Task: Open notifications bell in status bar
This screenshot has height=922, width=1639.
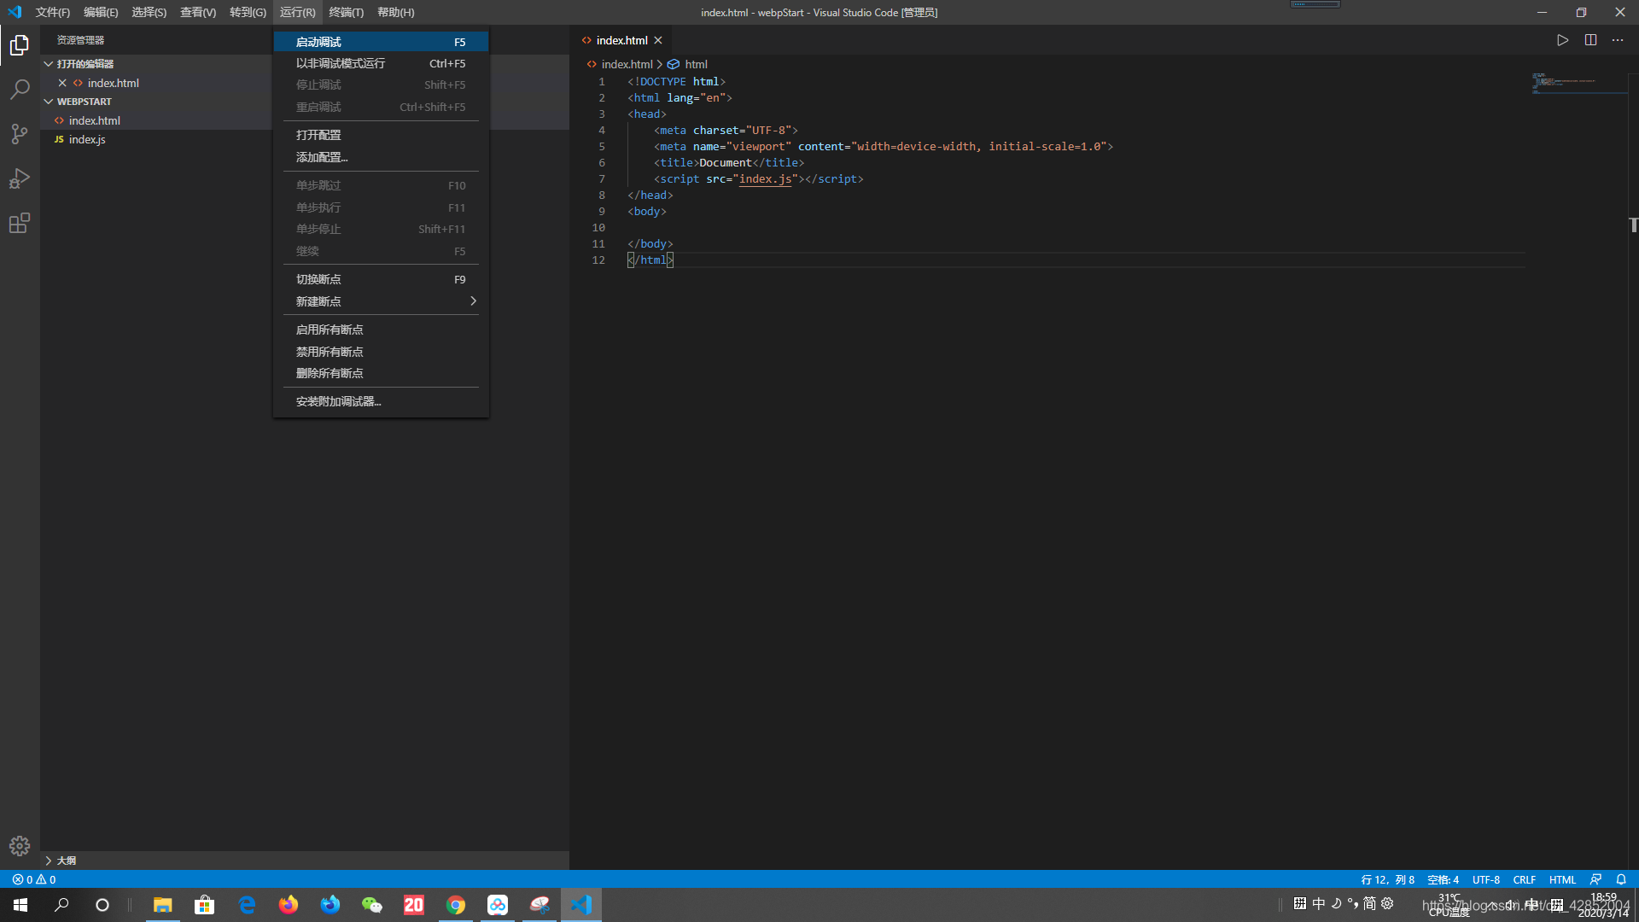Action: tap(1621, 879)
